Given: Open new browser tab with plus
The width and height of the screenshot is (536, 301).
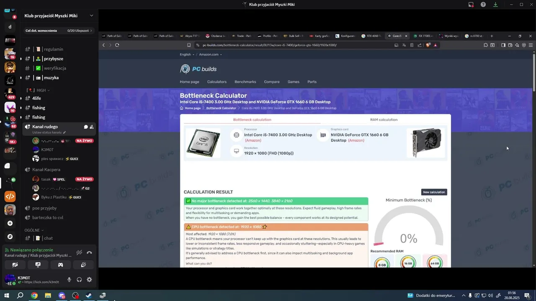Looking at the screenshot, I should [x=492, y=36].
